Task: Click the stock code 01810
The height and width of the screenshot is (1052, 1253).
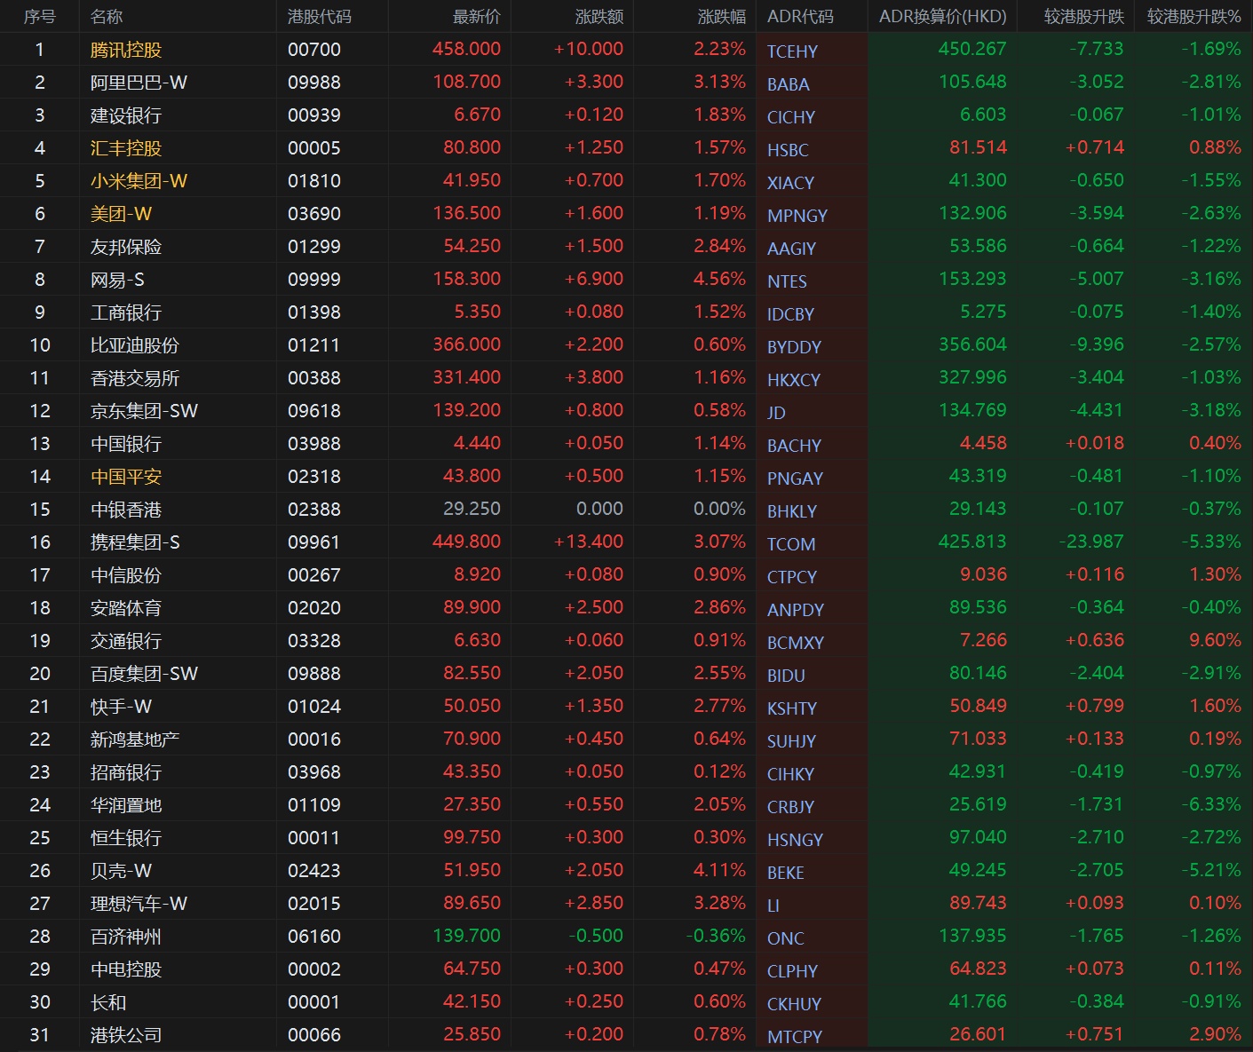Action: click(314, 181)
